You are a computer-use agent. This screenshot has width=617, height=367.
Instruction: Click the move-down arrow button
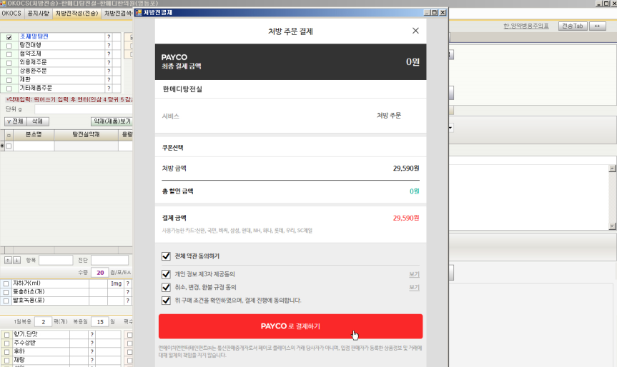click(x=16, y=260)
